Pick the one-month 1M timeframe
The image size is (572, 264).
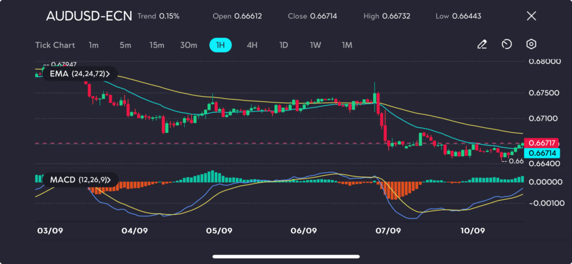pyautogui.click(x=347, y=45)
